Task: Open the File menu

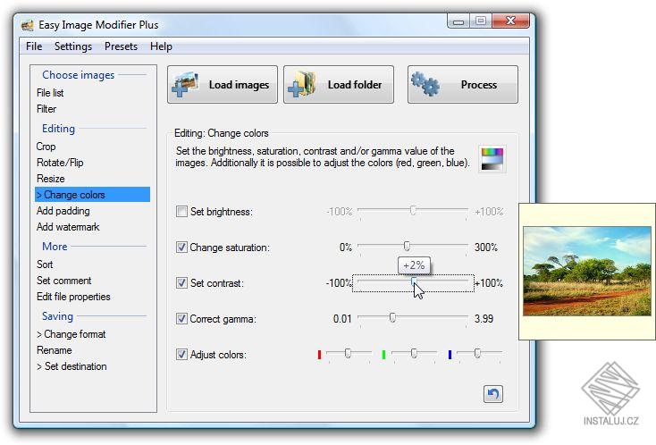Action: (x=34, y=46)
